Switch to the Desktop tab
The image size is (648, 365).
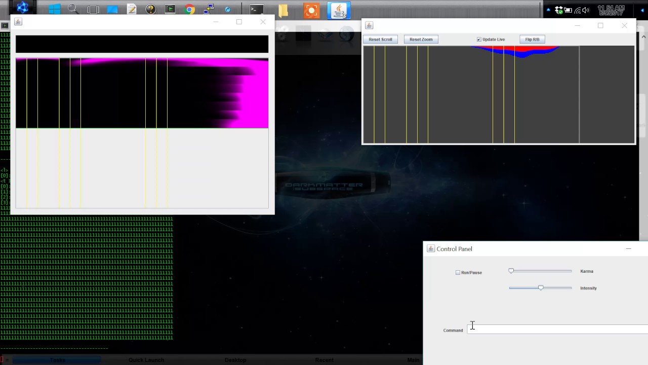tap(235, 360)
